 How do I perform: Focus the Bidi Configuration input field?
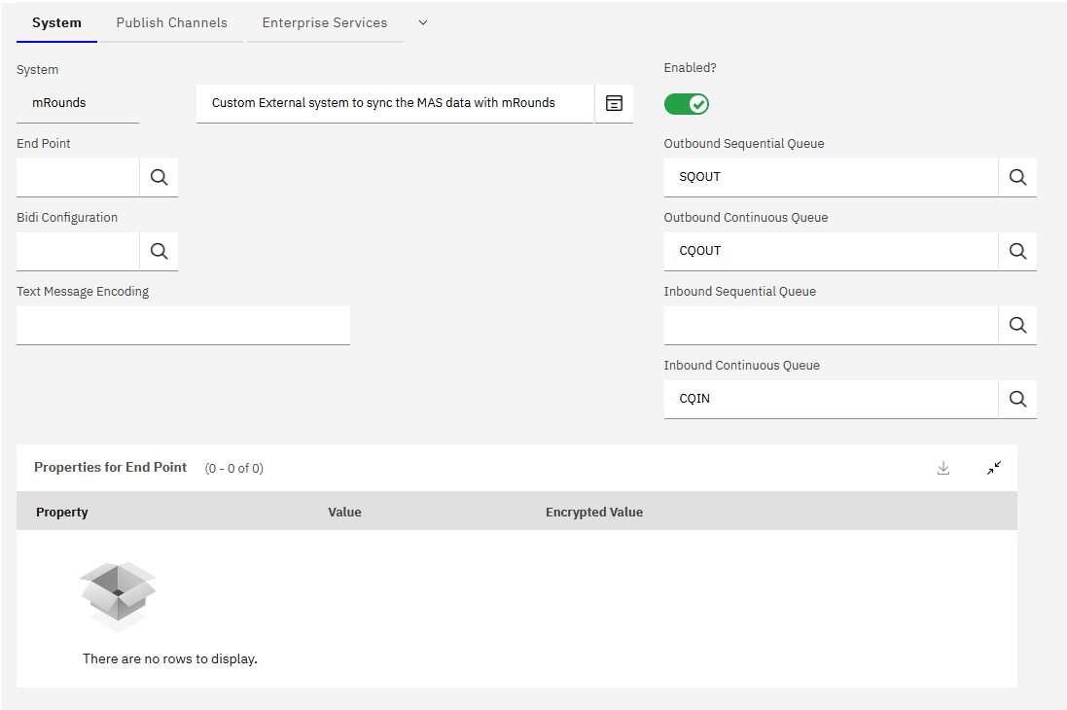click(78, 251)
